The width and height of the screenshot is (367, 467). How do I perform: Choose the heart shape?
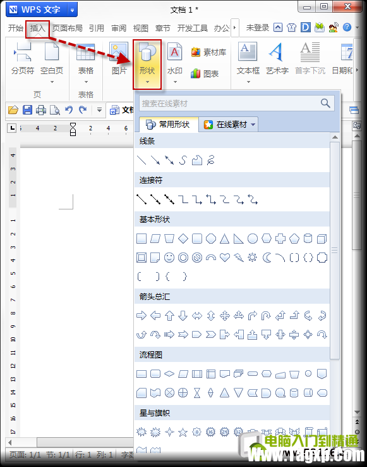[224, 258]
